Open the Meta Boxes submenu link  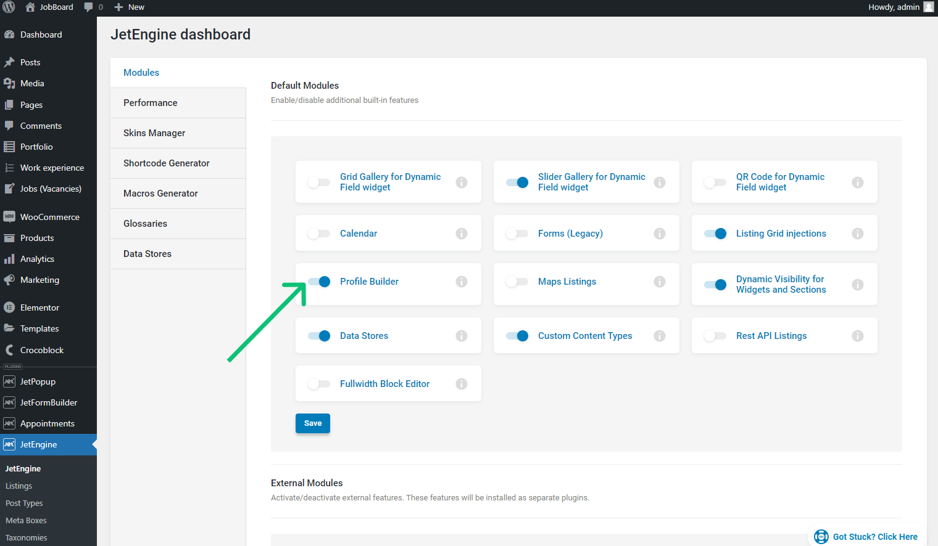26,521
